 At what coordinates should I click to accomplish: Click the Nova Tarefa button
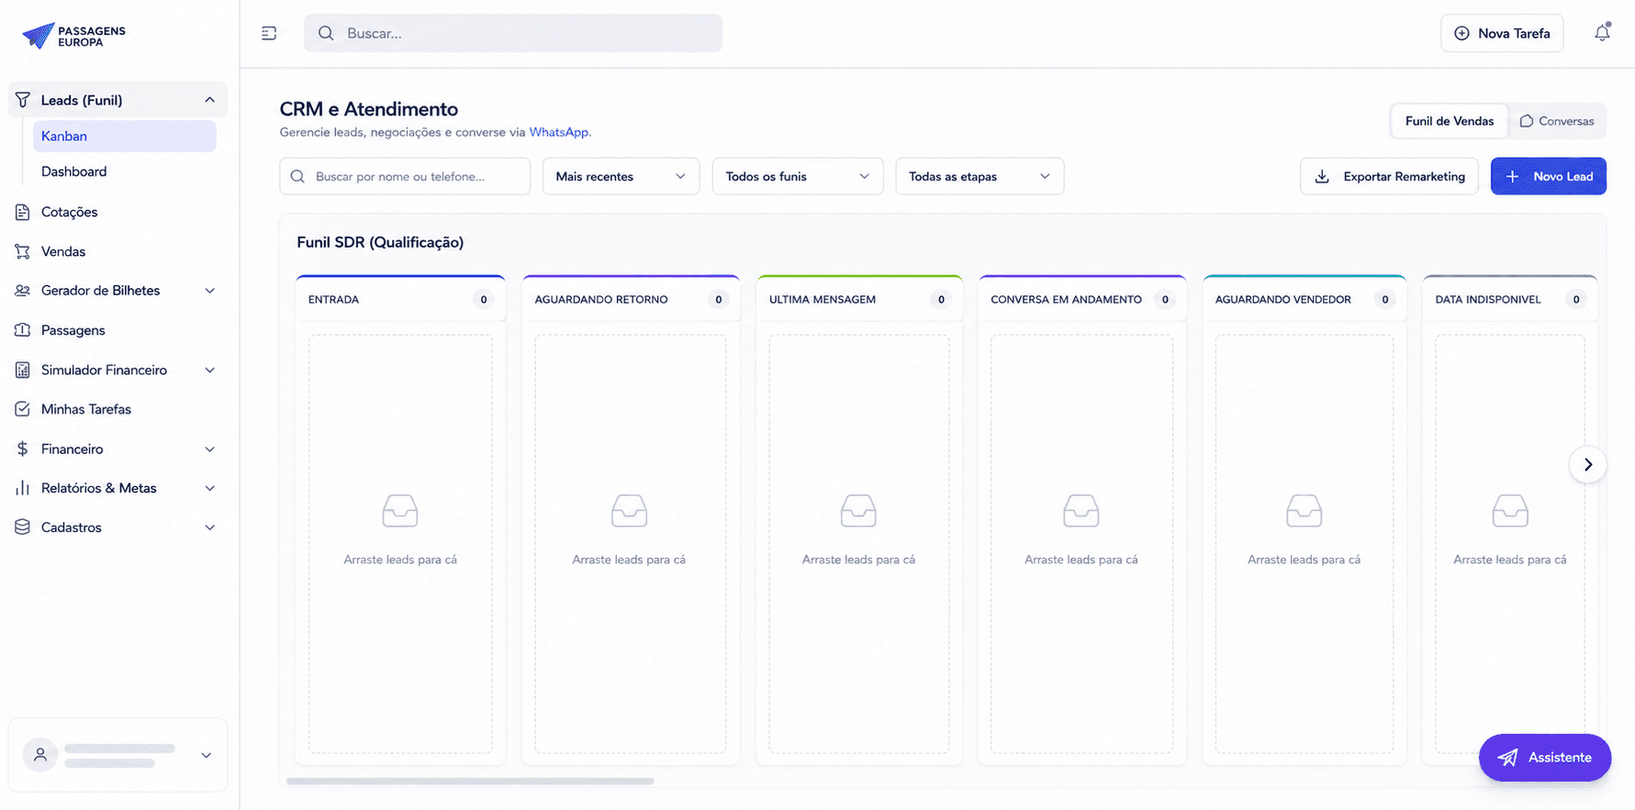tap(1502, 33)
